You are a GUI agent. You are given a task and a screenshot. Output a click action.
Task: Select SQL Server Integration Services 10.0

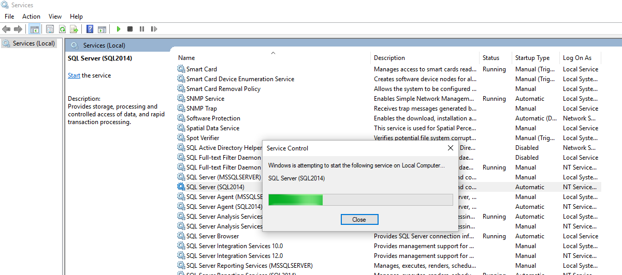click(x=235, y=246)
